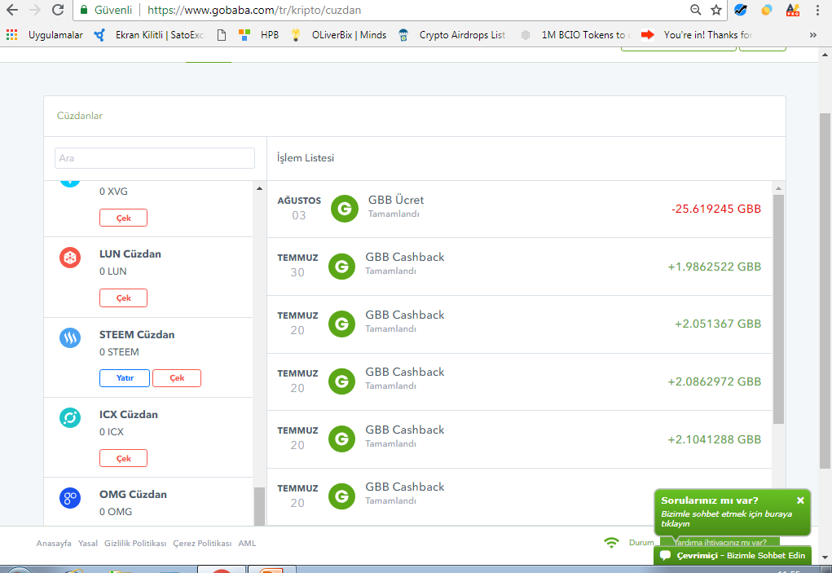Open Chrome three-dot menu
832x573 pixels.
pos(817,10)
